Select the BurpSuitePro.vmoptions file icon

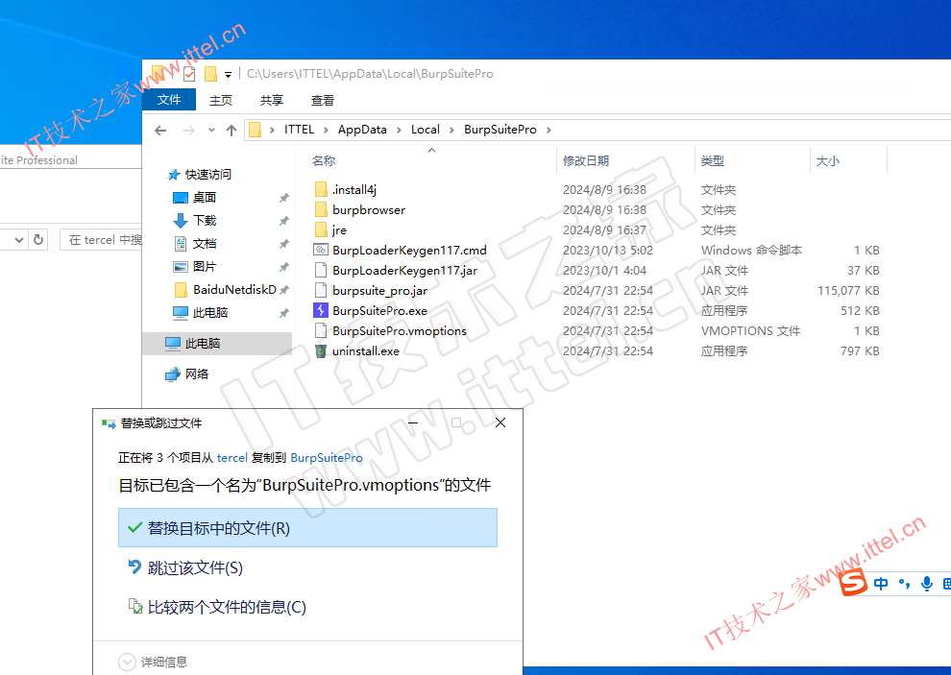pos(321,330)
